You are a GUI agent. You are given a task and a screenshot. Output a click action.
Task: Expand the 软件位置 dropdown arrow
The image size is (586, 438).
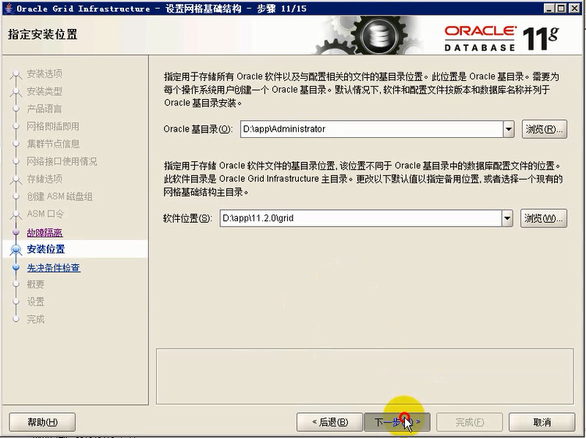pyautogui.click(x=506, y=218)
